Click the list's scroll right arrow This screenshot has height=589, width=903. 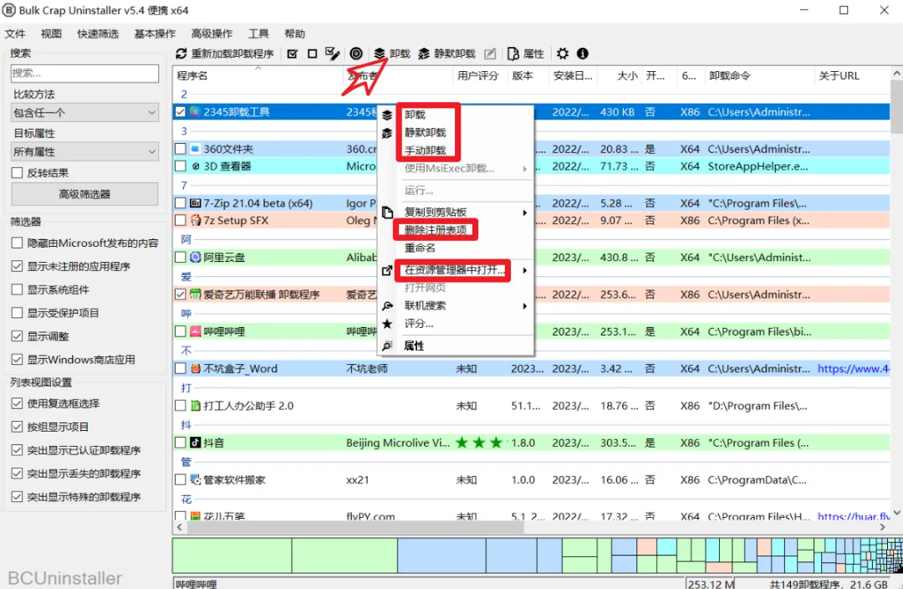(883, 527)
